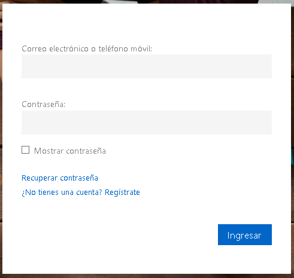294x278 pixels.
Task: Focus the Contraseña password field
Action: coord(147,123)
